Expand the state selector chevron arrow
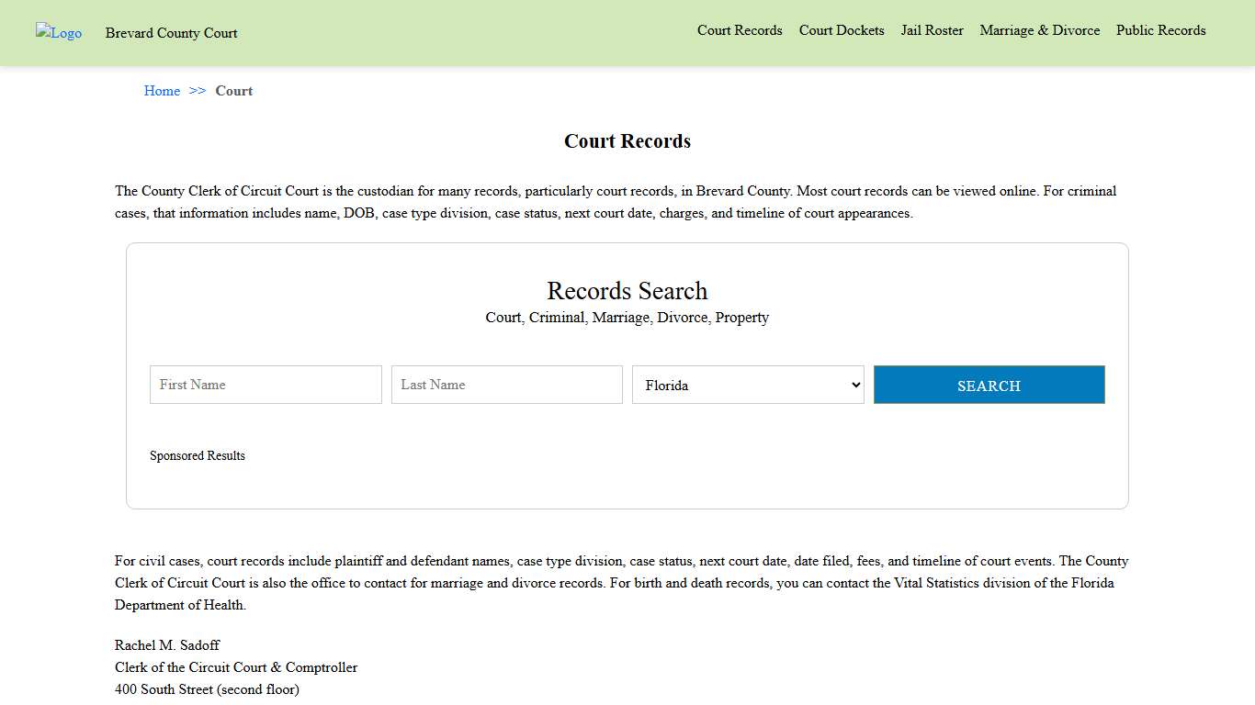 (x=854, y=385)
